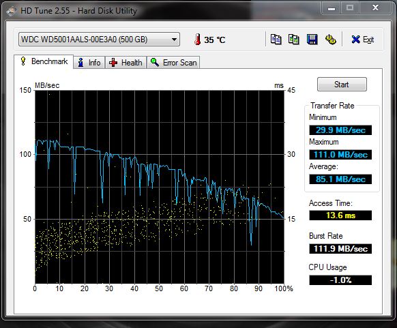Screen dimensions: 397x328
Task: Click the copy screenshot to clipboard icon
Action: [x=294, y=40]
